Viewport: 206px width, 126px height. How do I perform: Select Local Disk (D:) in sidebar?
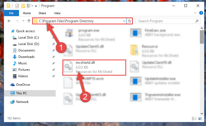point(28,44)
